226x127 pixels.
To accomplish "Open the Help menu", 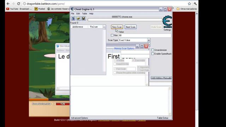I will [91, 13].
